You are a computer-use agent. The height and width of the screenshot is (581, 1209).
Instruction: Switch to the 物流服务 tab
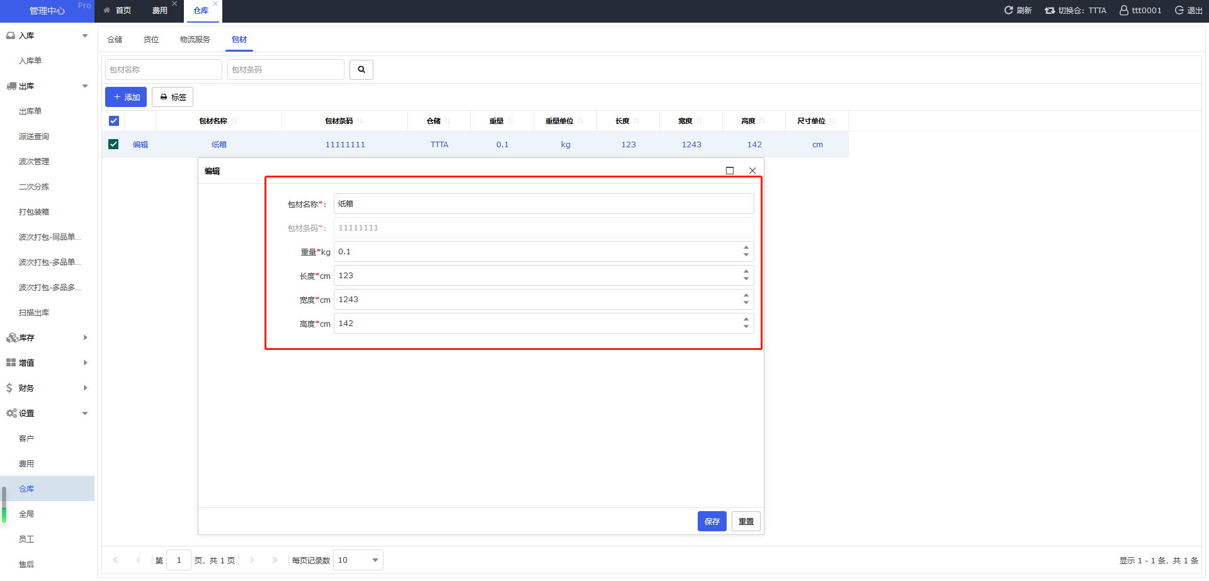point(195,40)
